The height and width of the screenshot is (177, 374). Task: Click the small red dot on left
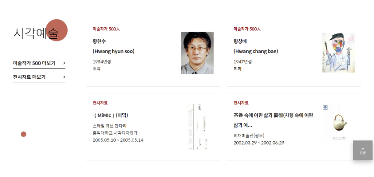pos(24,134)
